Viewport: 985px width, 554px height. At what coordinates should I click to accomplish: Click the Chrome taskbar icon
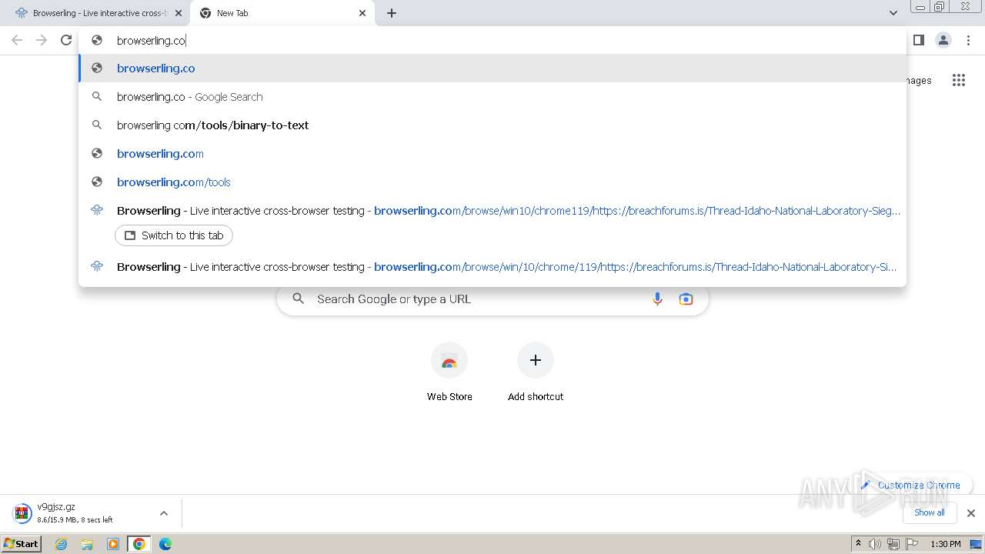tap(139, 544)
